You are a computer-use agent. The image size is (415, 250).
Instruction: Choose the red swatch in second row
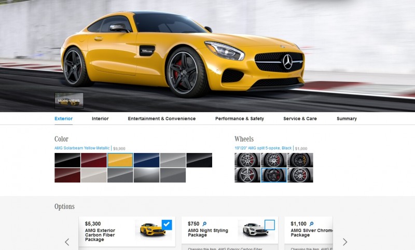tap(67, 175)
